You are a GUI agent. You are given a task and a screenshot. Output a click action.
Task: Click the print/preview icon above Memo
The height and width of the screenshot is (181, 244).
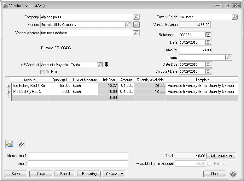click(x=10, y=144)
